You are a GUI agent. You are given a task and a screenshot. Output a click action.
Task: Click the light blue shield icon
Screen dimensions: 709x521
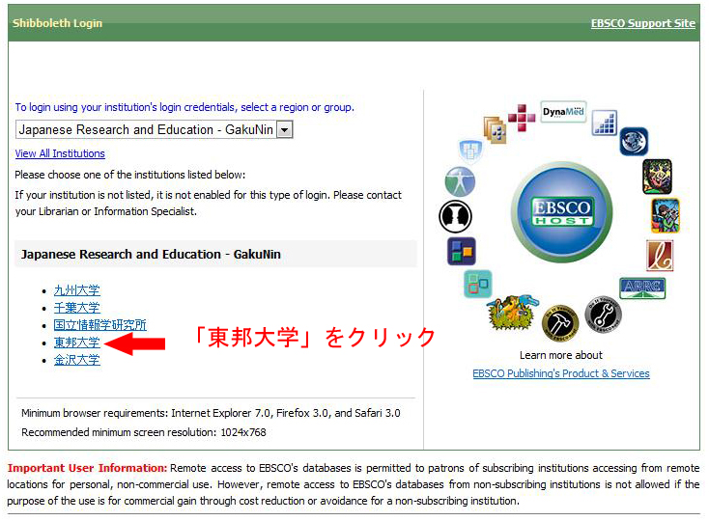pos(470,151)
